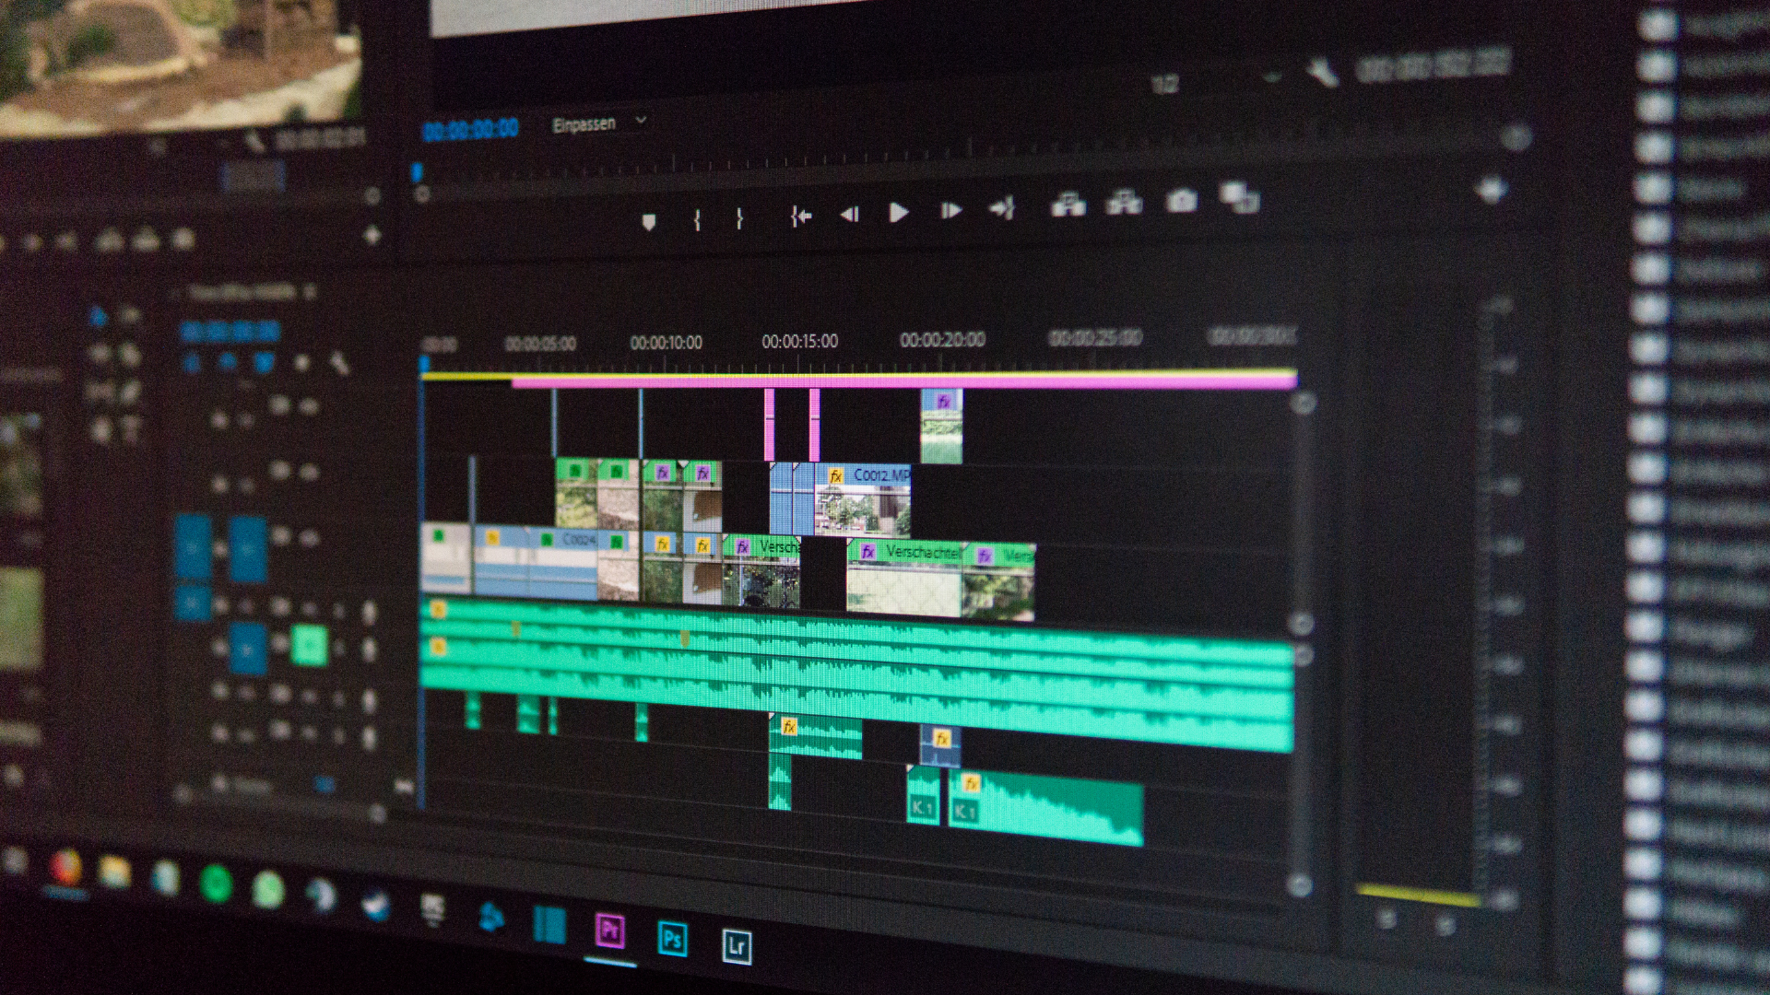
Task: Click the blue Program monitor timecode 00:00:00:00
Action: [471, 130]
